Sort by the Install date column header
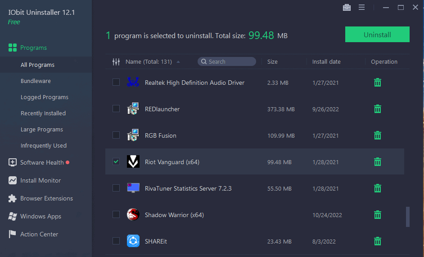The height and width of the screenshot is (257, 424). pos(326,62)
